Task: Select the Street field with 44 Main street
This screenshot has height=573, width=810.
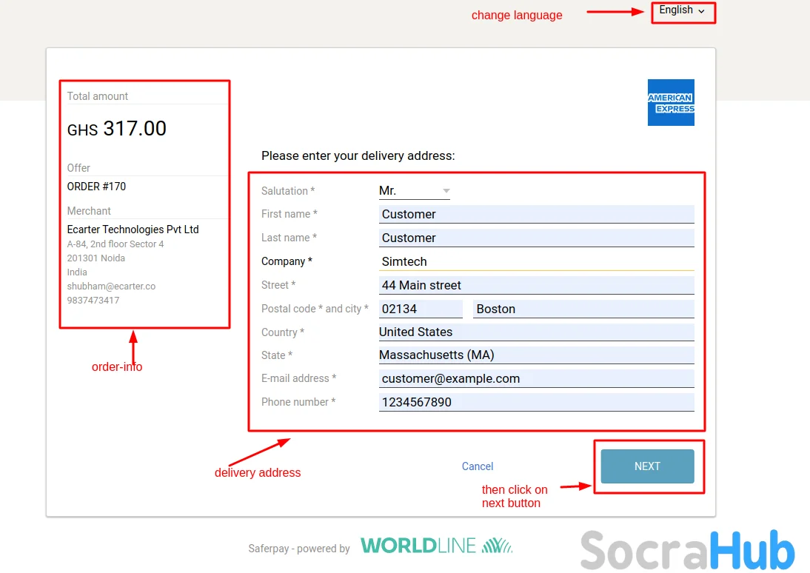Action: tap(536, 286)
